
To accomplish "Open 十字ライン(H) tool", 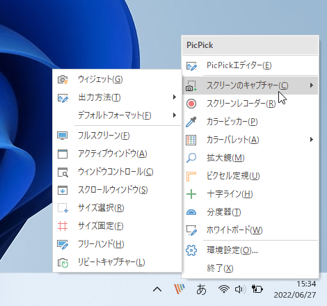I will (x=250, y=194).
